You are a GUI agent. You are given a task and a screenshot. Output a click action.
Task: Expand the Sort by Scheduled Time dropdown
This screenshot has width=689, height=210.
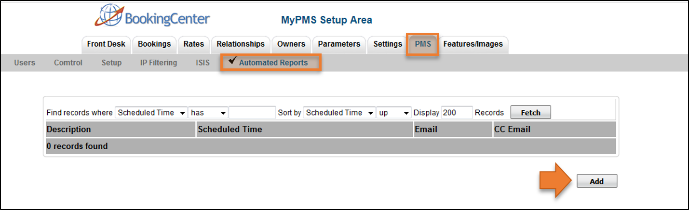coord(339,113)
